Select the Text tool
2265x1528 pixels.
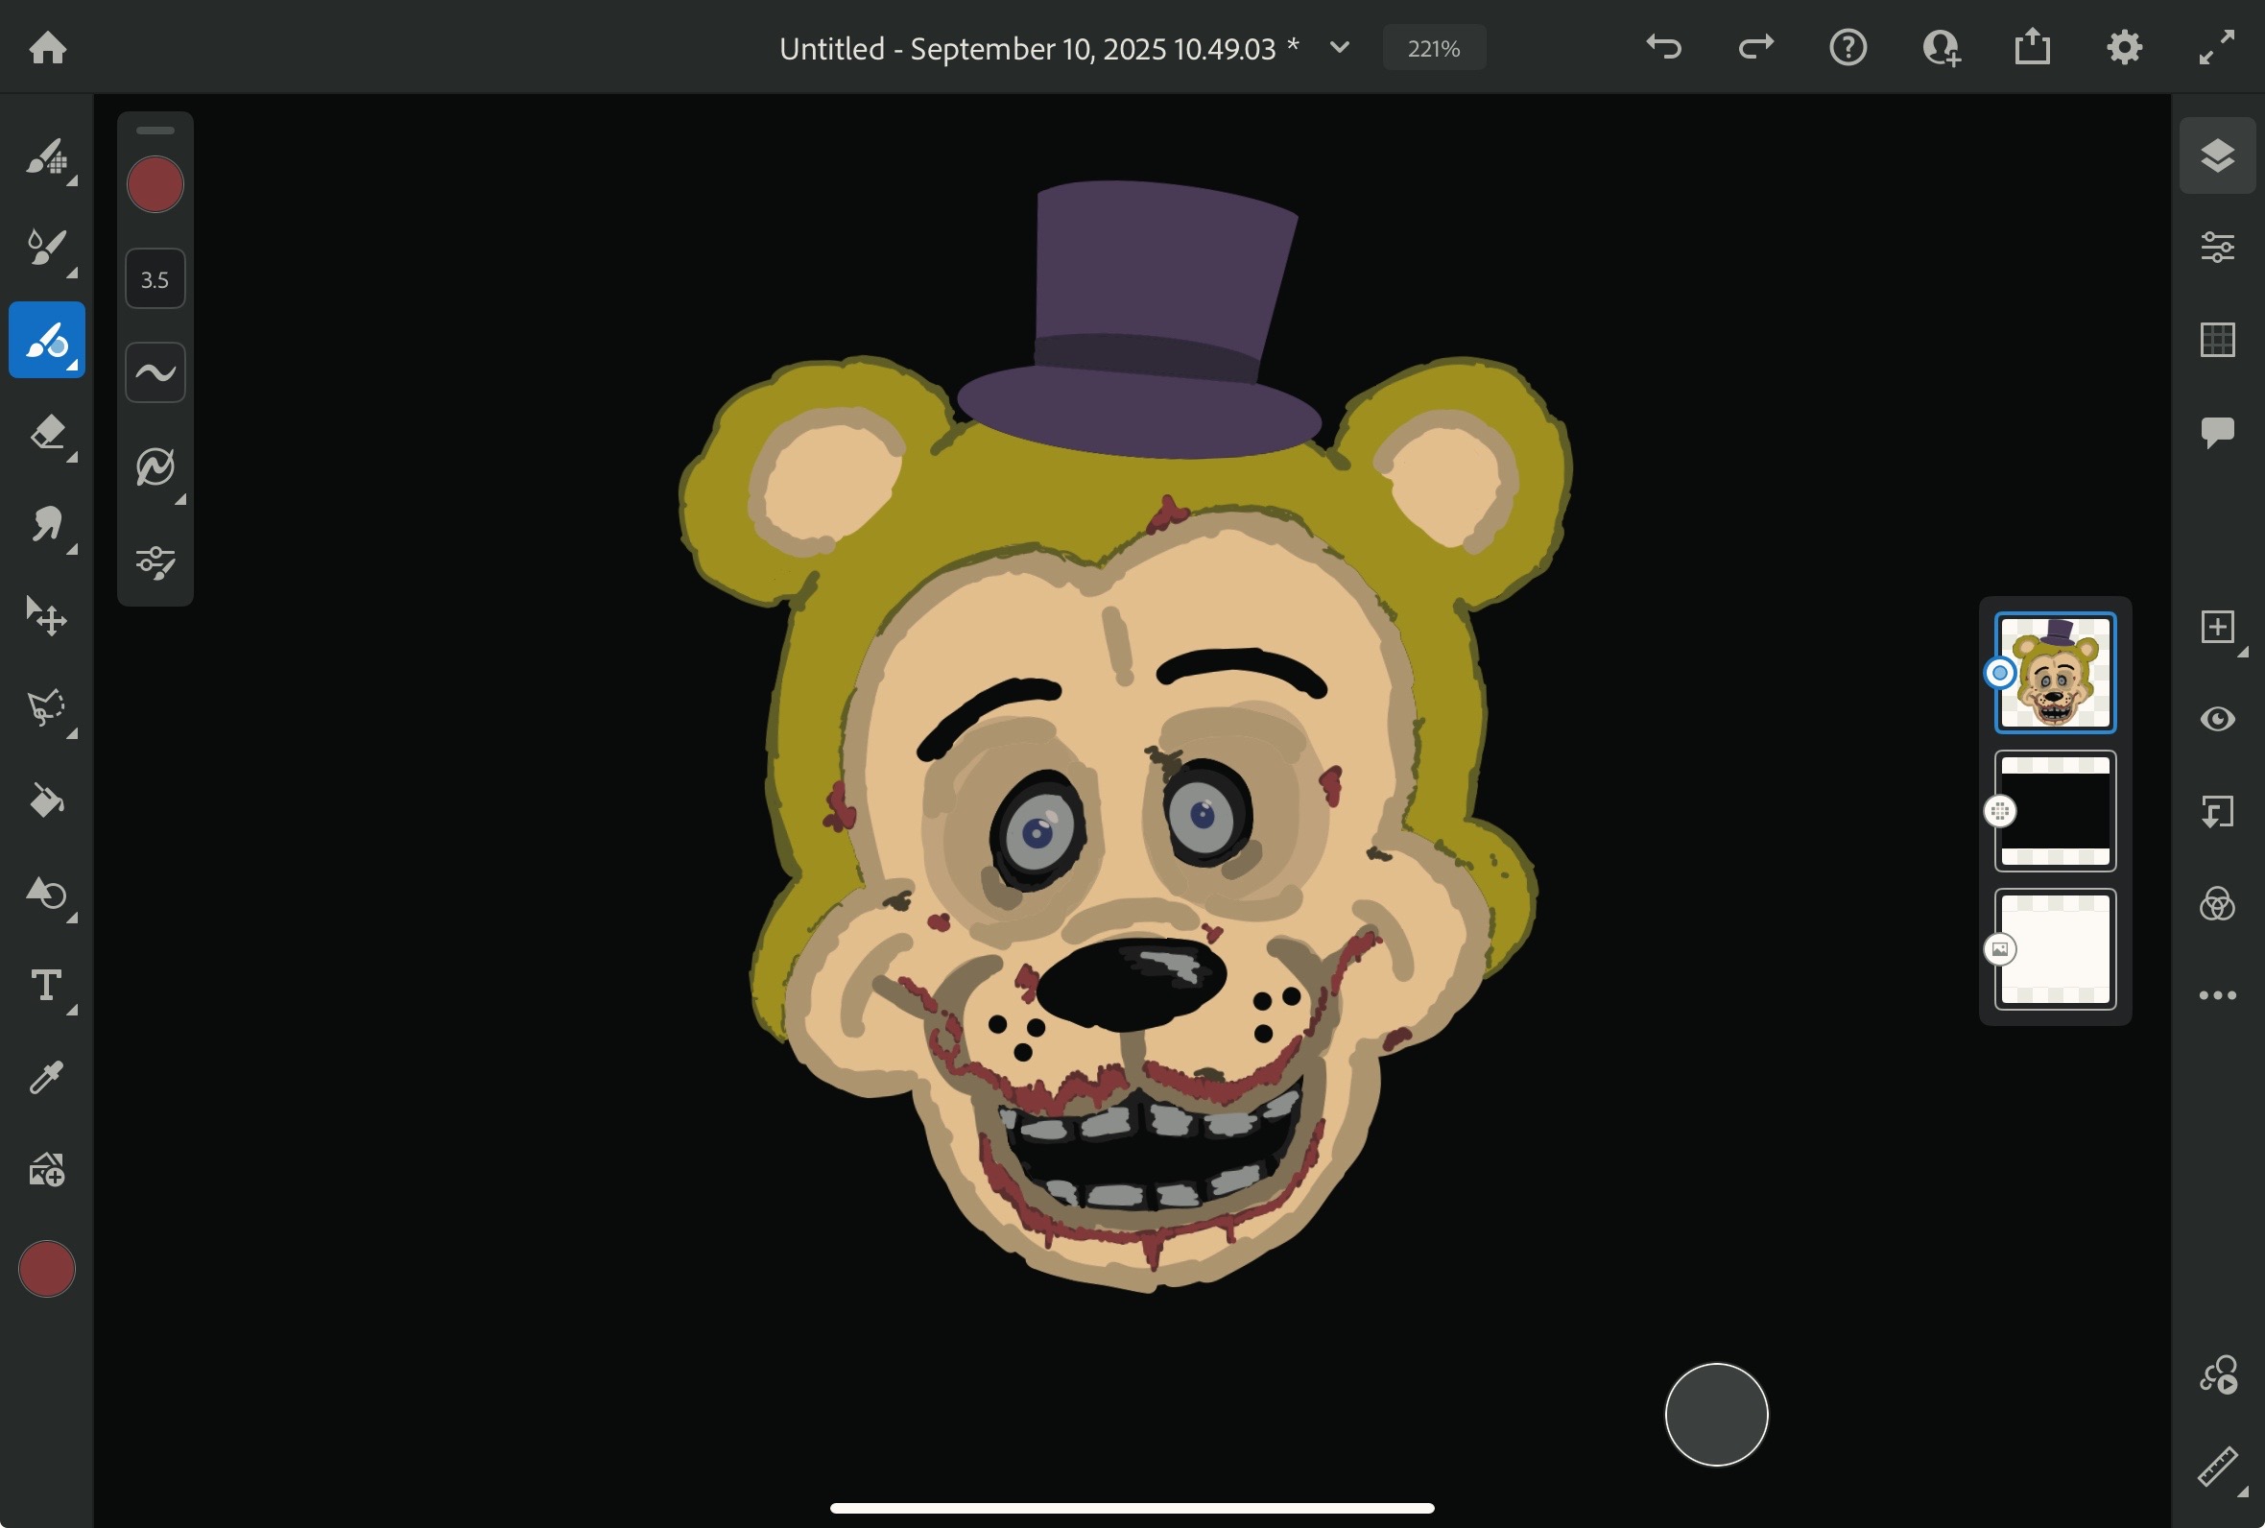point(47,985)
